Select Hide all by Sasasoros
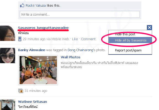This screenshot has width=159, height=110. click(x=130, y=40)
